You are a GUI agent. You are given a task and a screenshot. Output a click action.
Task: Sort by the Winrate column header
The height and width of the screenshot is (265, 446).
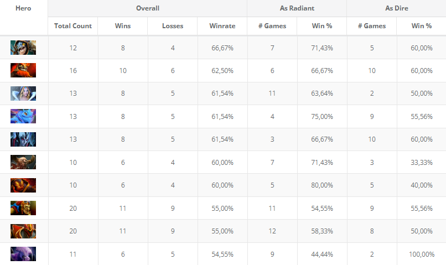pos(222,26)
